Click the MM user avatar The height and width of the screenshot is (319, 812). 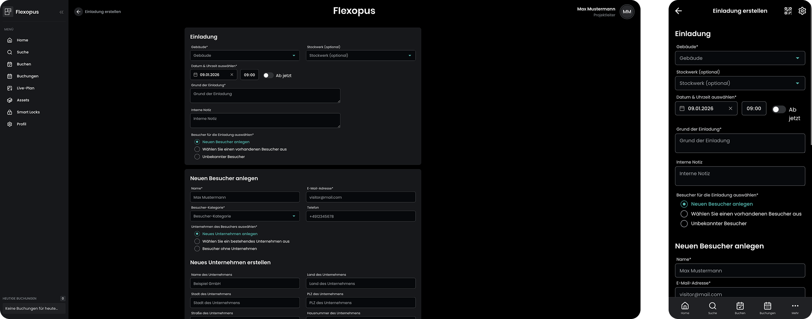coord(627,12)
